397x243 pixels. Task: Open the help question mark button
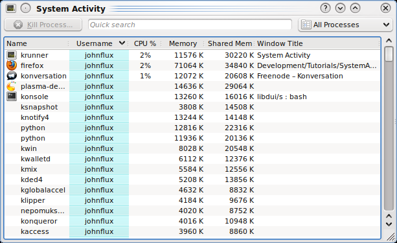[325, 8]
